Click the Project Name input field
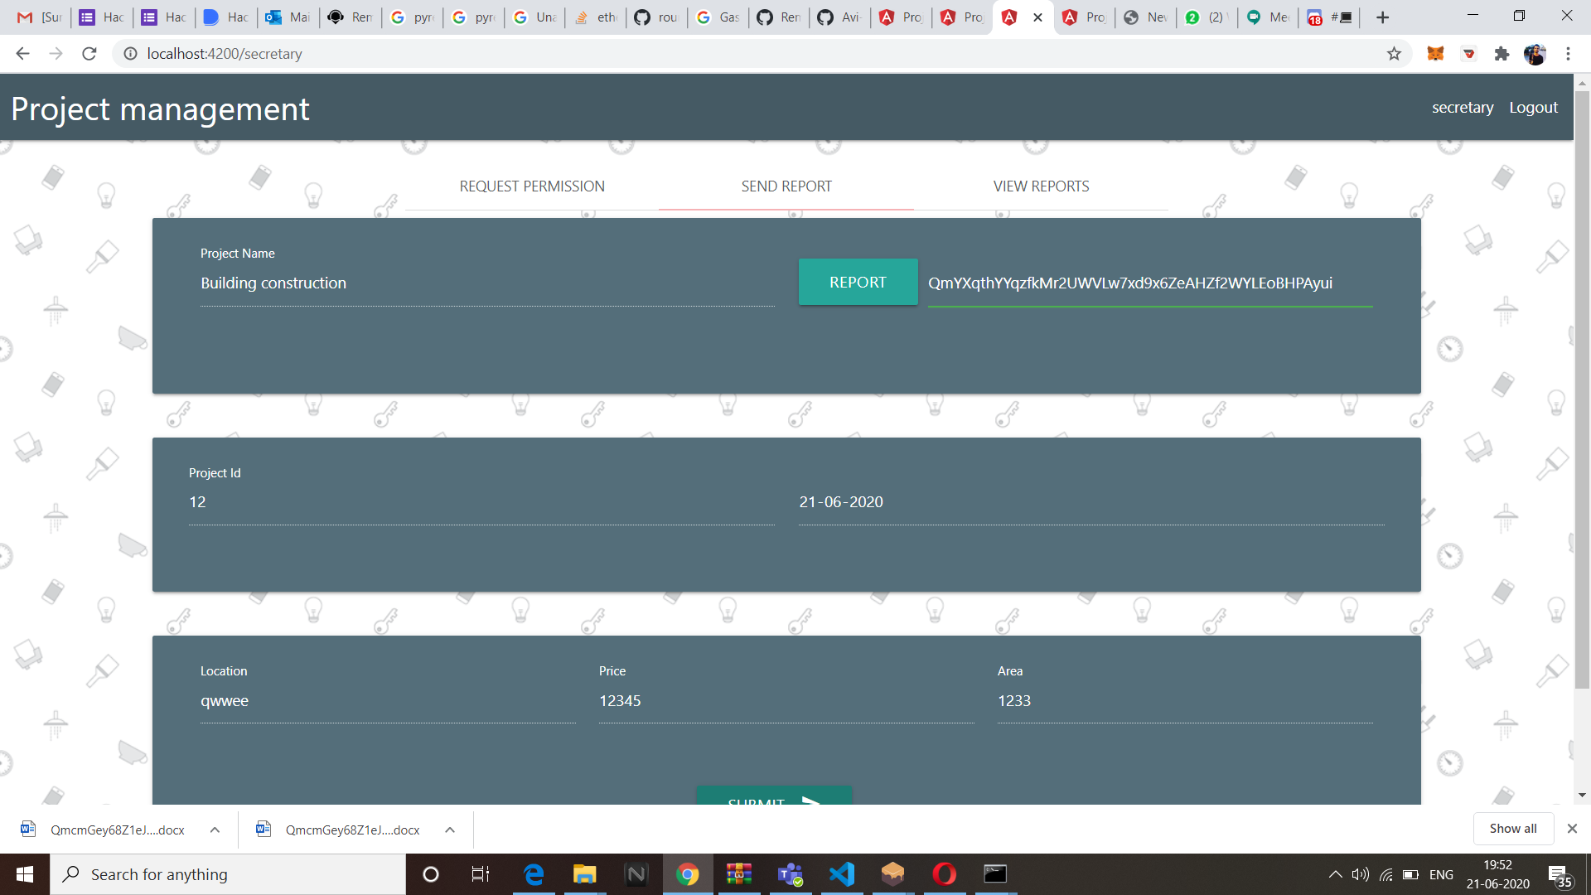Screen dimensions: 1591x895 pyautogui.click(x=487, y=283)
